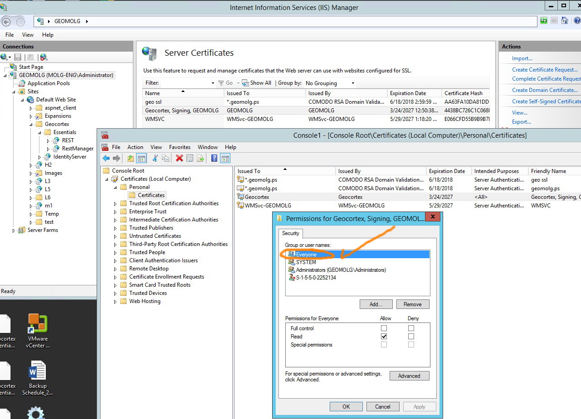This screenshot has height=419, width=581.
Task: Click Remove in the Permissions dialog
Action: [x=413, y=304]
